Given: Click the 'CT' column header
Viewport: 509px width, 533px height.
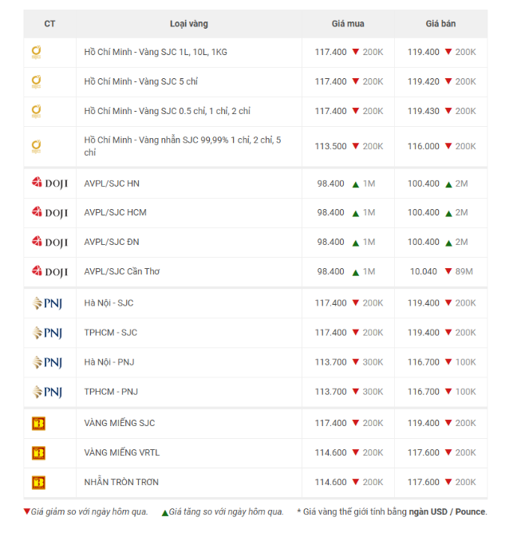Looking at the screenshot, I should 49,24.
